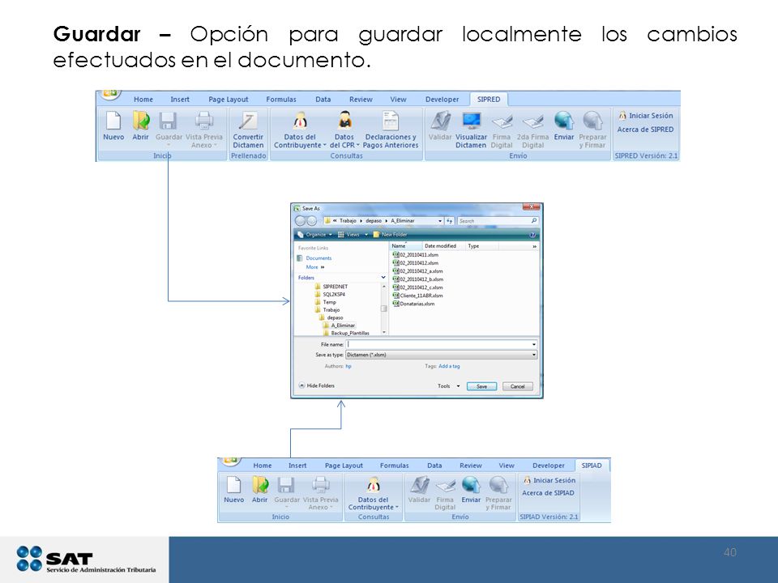The width and height of the screenshot is (778, 583).
Task: Open Review tab in SIPIAD ribbon
Action: click(x=470, y=466)
